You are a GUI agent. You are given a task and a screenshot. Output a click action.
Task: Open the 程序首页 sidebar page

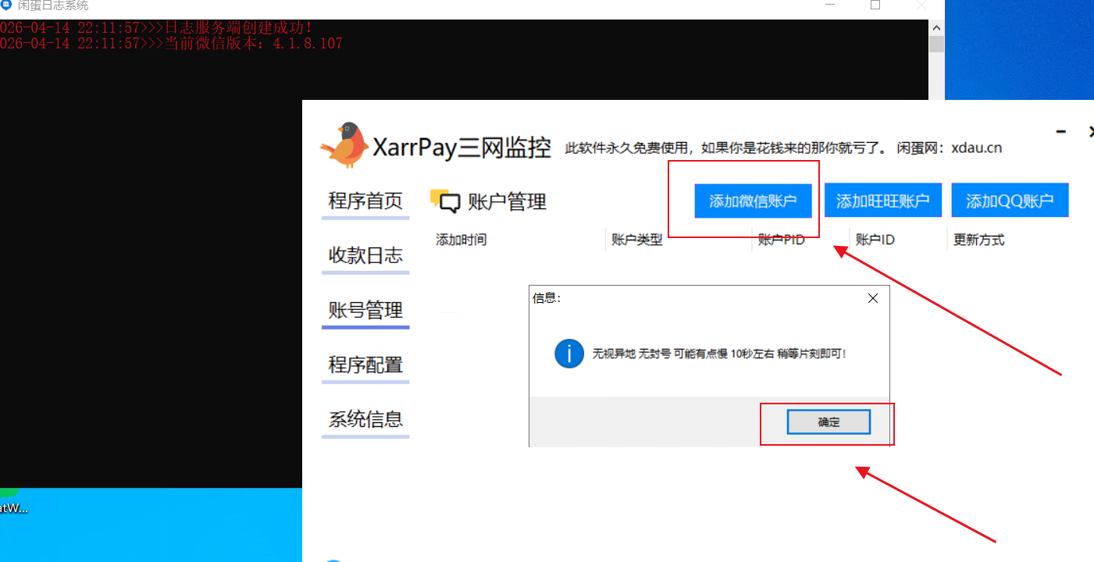[365, 201]
